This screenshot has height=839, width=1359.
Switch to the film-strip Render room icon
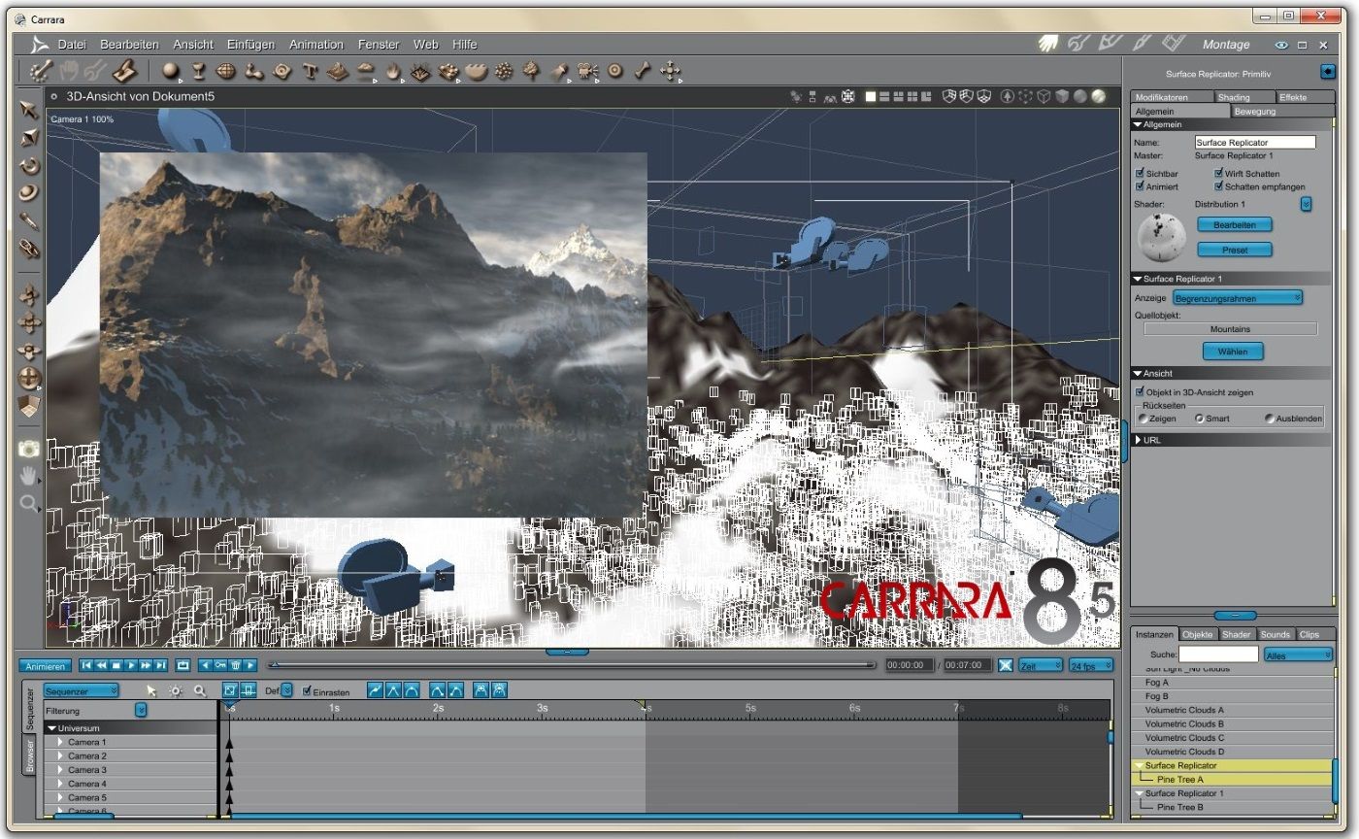(1174, 44)
